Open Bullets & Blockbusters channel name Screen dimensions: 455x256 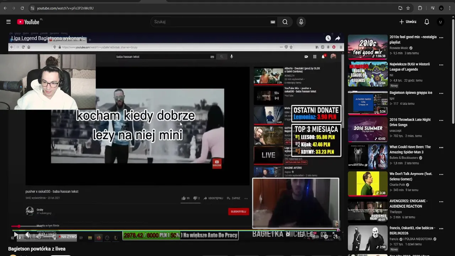(405, 158)
